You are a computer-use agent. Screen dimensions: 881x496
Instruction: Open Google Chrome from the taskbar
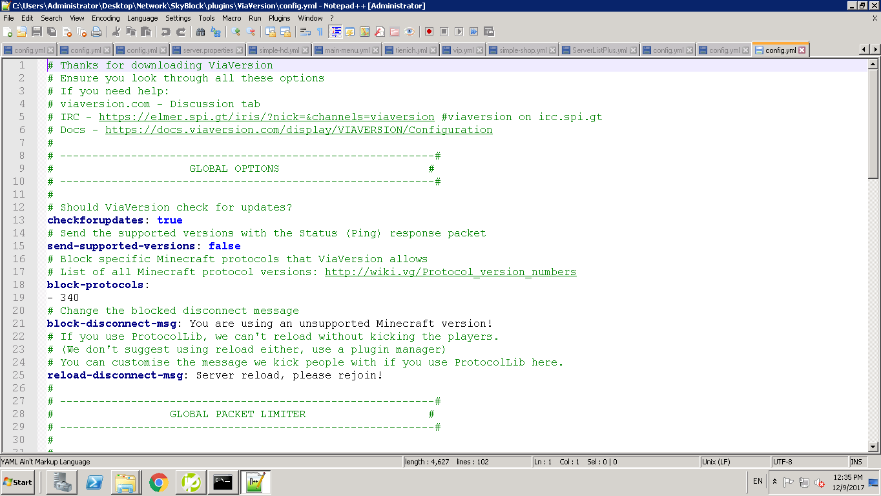(x=159, y=482)
